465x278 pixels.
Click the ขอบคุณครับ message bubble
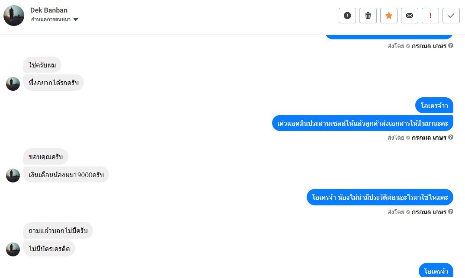tap(46, 157)
